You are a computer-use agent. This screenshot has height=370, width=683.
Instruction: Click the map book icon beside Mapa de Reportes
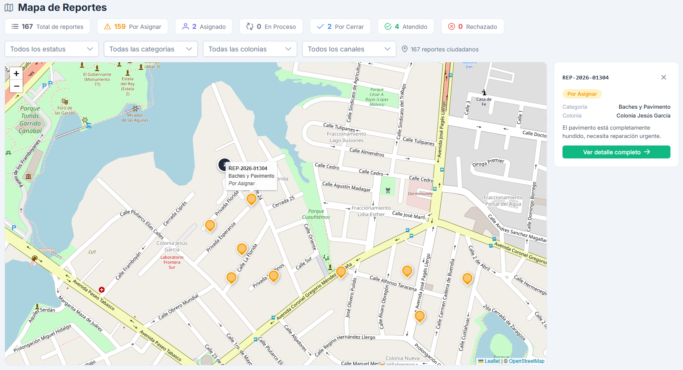9,8
